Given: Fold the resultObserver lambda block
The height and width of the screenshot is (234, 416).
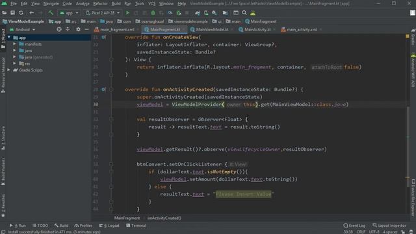Looking at the screenshot, I should pyautogui.click(x=111, y=120).
